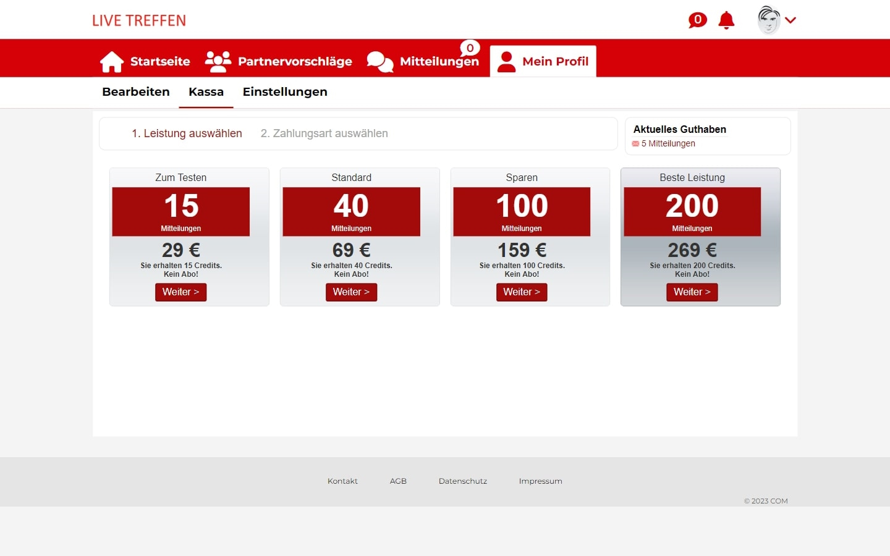This screenshot has width=890, height=556.
Task: Click the envelope icon beside 5 Mitteilungen
Action: (x=635, y=143)
